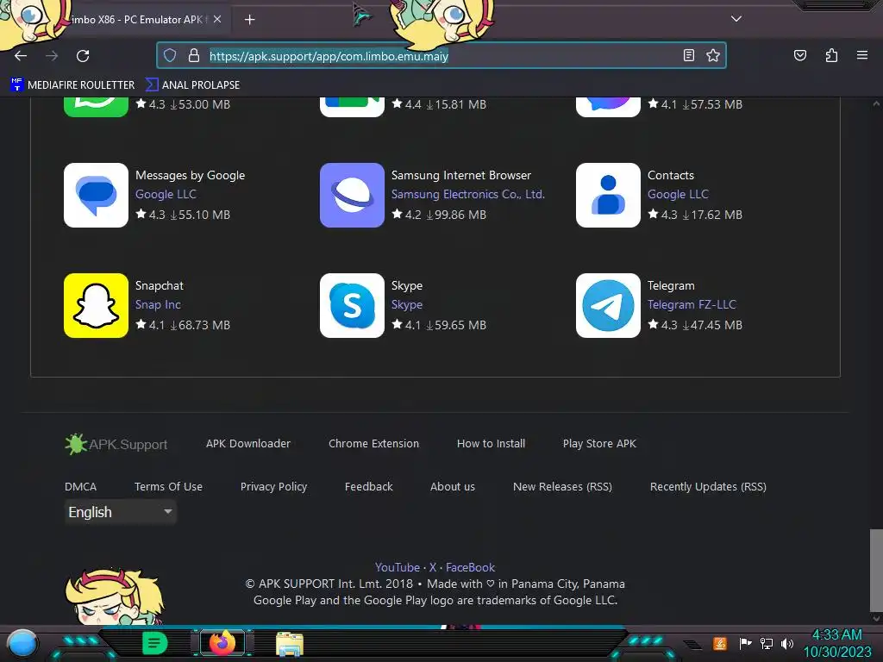Screen dimensions: 883x662
Task: Bookmark this page with the star
Action: tap(713, 55)
